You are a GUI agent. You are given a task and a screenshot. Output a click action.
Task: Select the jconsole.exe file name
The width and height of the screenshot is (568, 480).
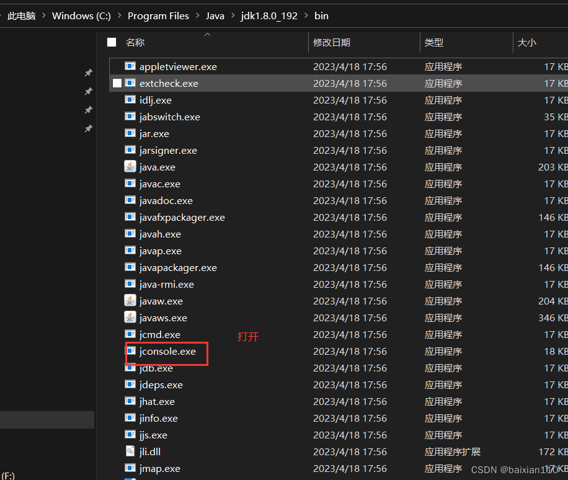point(167,352)
